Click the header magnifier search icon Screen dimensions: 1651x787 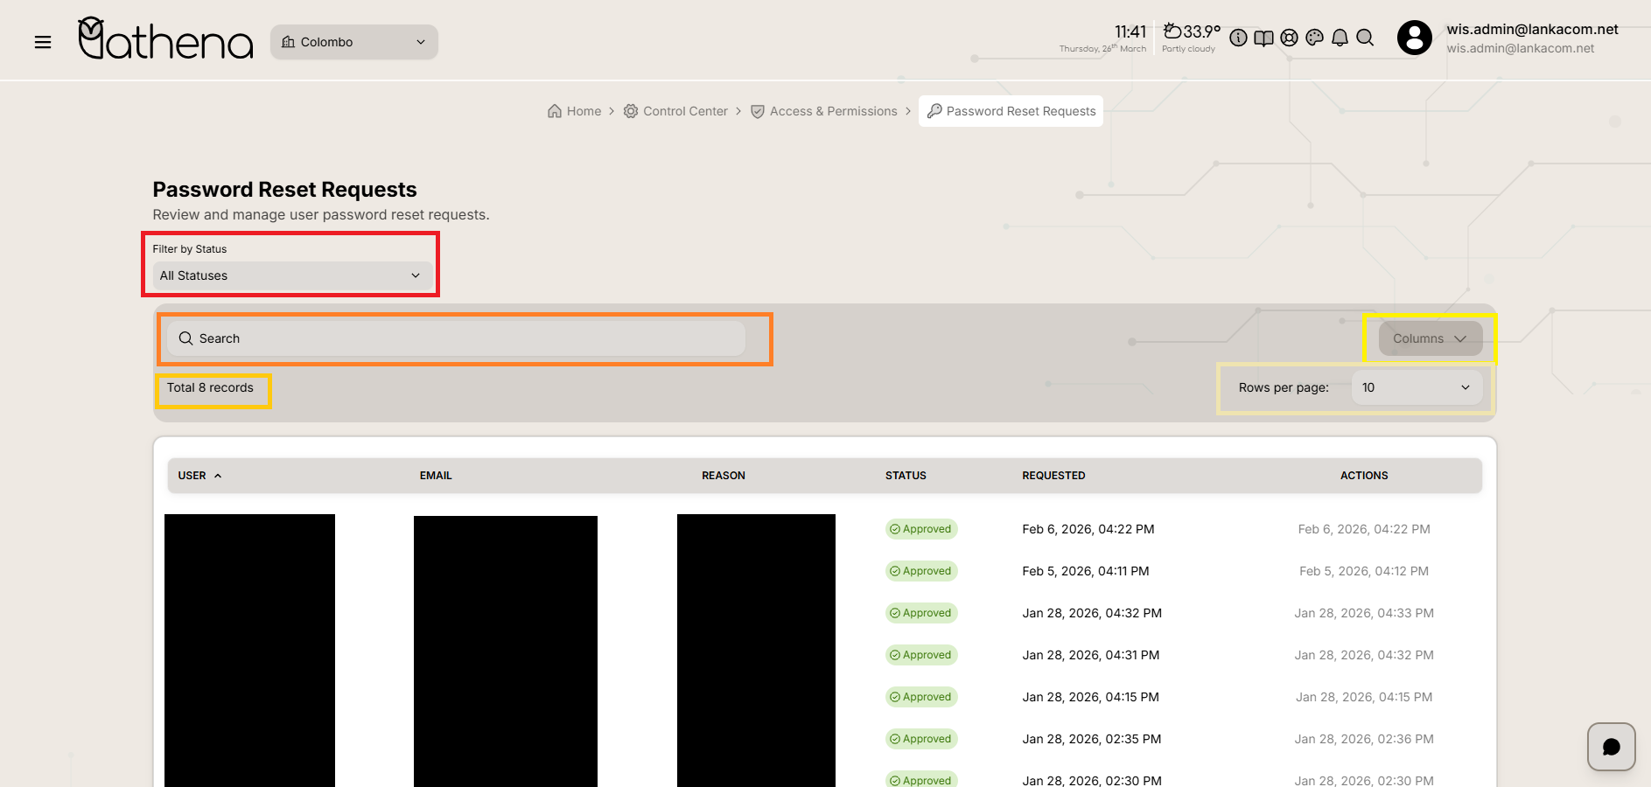pyautogui.click(x=1365, y=38)
